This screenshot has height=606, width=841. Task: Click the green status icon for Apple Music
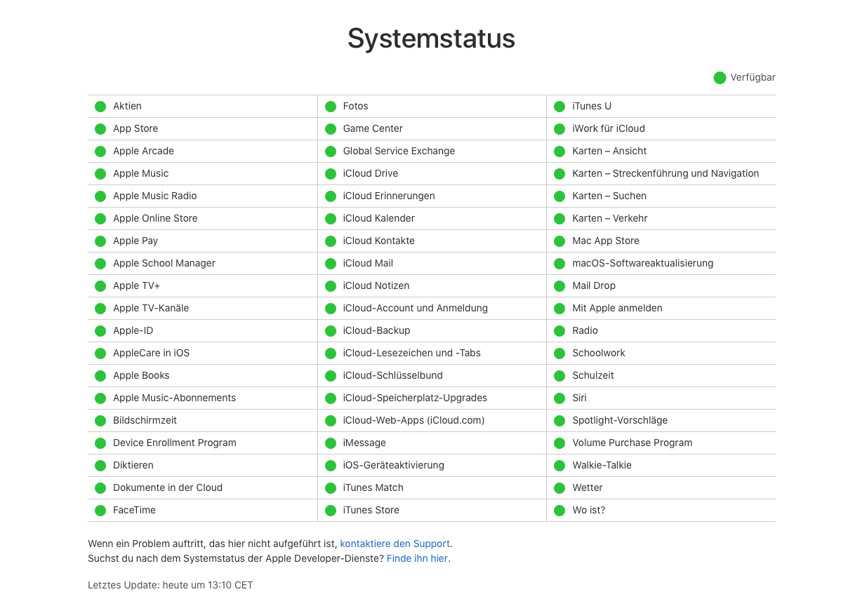coord(100,174)
